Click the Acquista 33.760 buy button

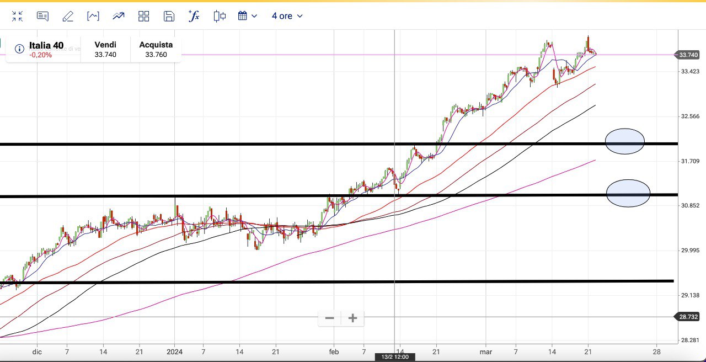tap(156, 49)
